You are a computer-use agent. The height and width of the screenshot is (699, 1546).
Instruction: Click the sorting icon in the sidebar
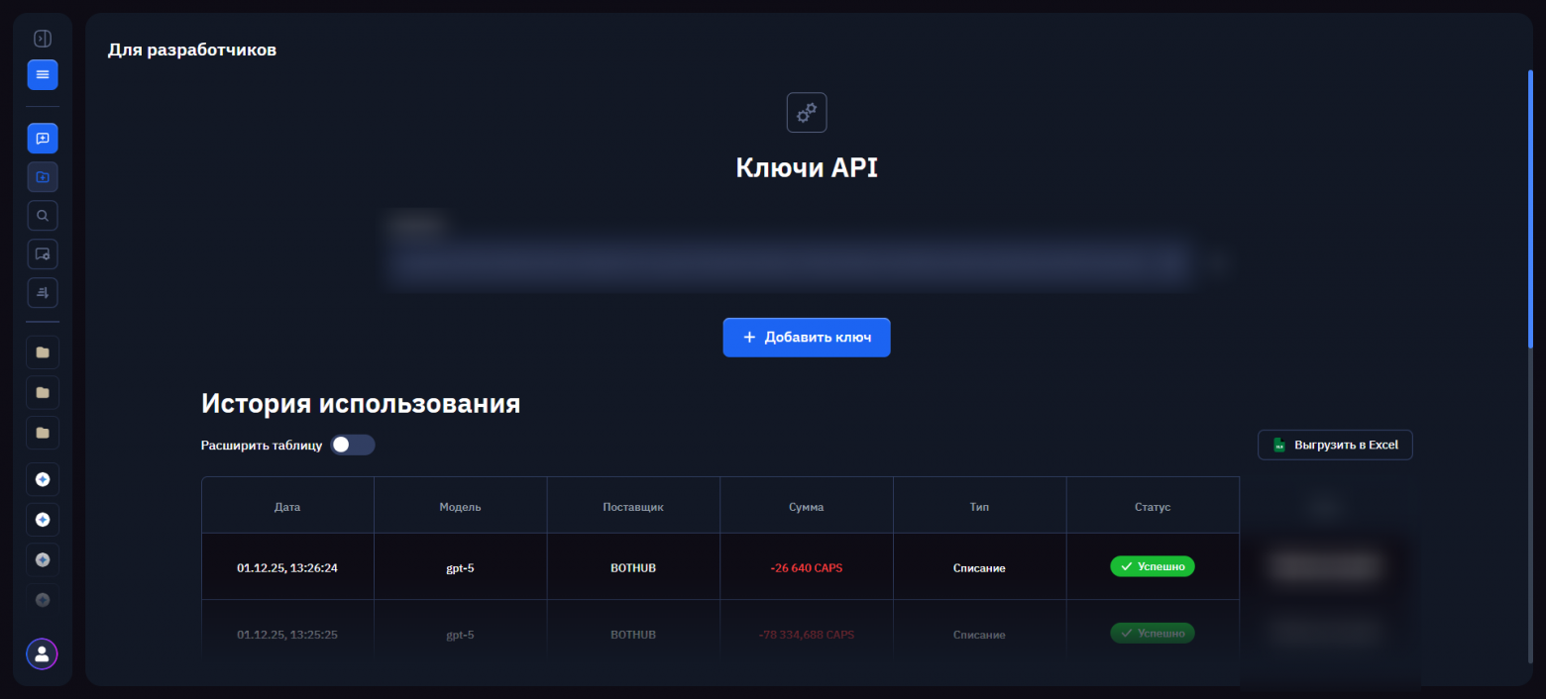click(42, 292)
